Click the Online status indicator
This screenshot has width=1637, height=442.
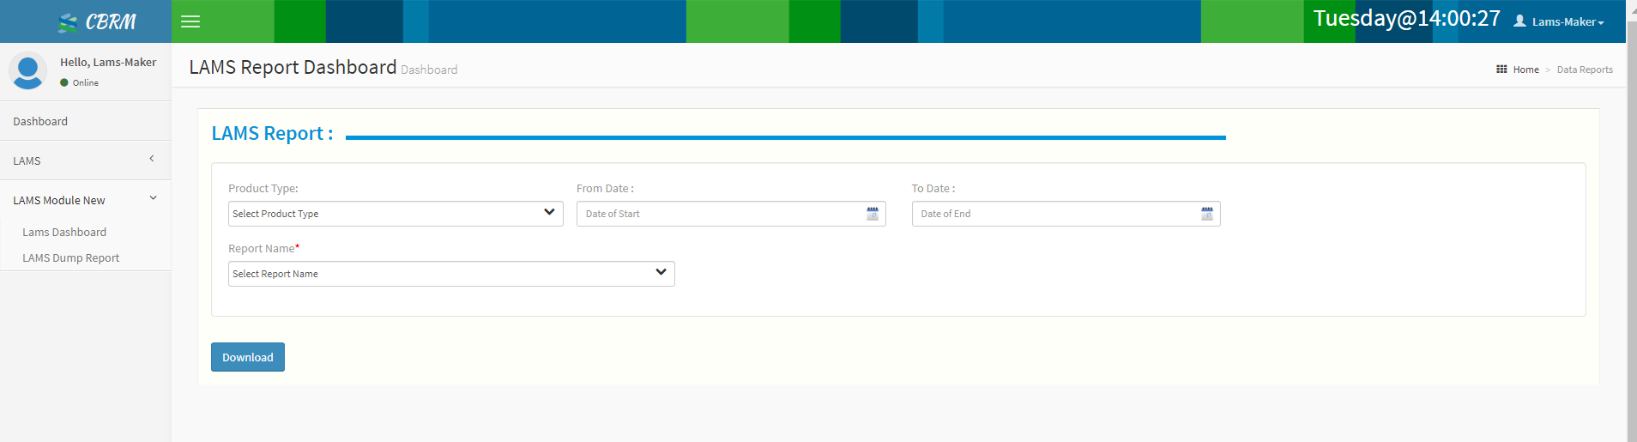pos(79,82)
